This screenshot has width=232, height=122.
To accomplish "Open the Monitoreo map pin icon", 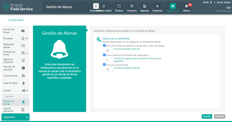I will pyautogui.click(x=158, y=6).
